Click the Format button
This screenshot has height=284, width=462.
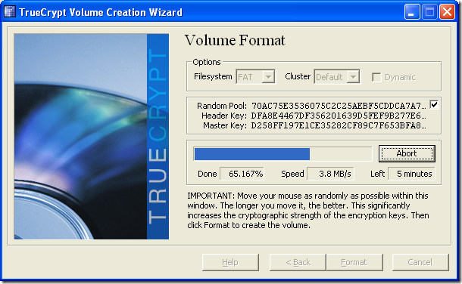[354, 262]
